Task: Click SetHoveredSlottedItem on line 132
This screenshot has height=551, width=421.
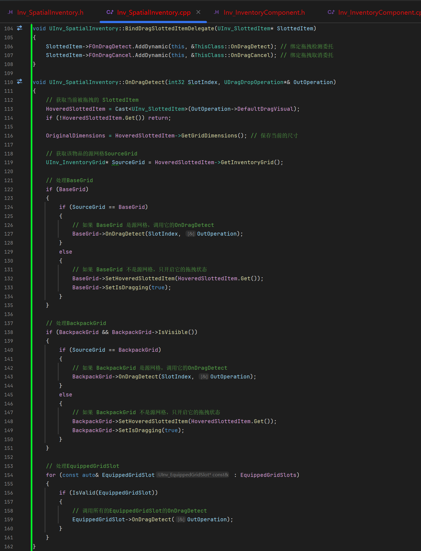Action: [140, 279]
